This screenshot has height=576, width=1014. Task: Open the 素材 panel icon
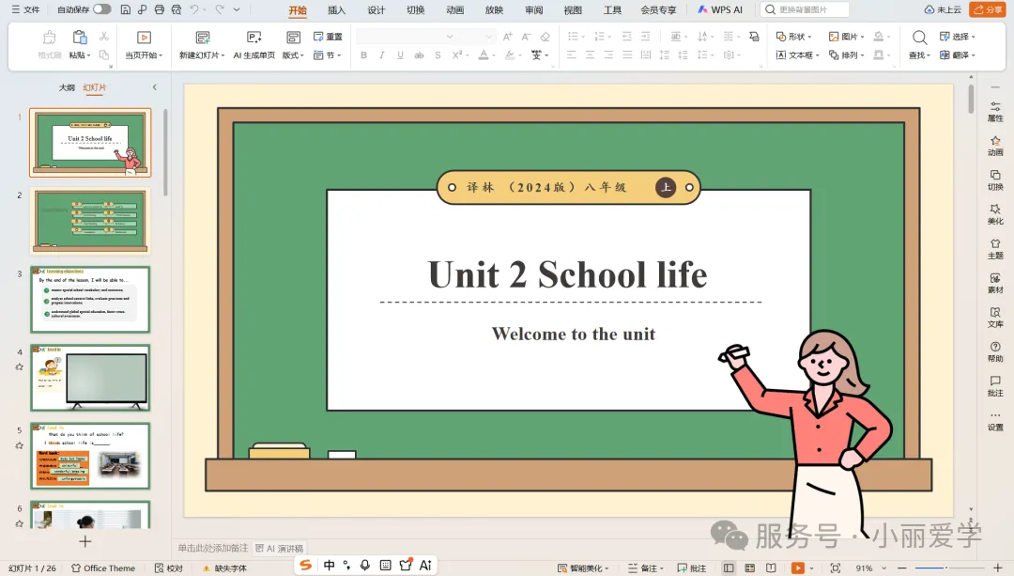coord(995,283)
